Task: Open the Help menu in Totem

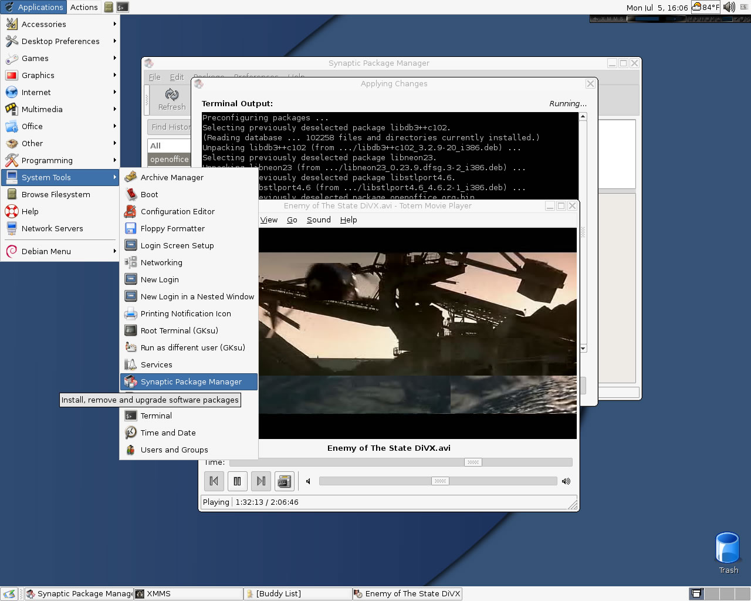Action: 349,220
